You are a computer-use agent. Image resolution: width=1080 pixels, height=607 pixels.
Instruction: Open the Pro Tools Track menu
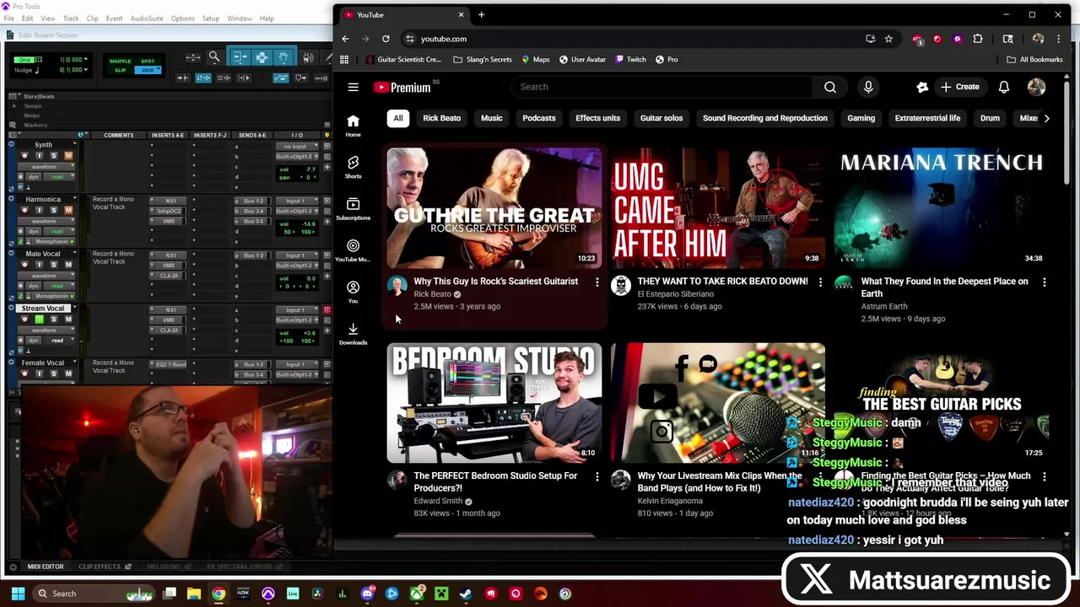[70, 18]
